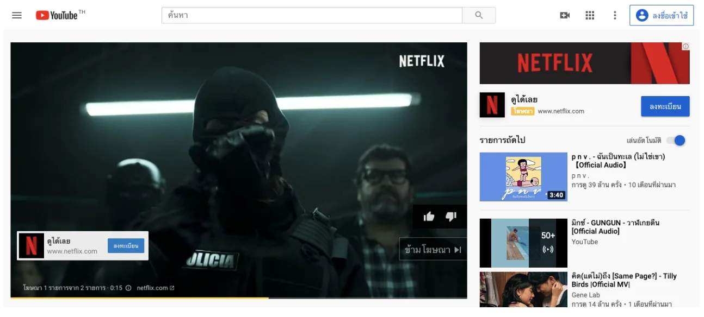Open the banner ad info icon

click(686, 46)
